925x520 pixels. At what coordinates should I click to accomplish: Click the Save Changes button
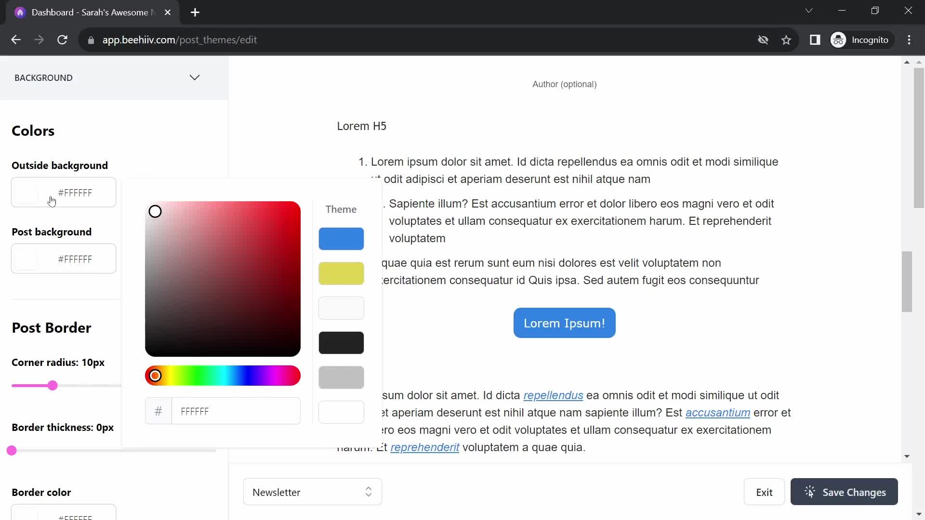click(844, 492)
